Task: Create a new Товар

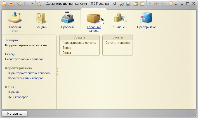Action: pos(67,48)
